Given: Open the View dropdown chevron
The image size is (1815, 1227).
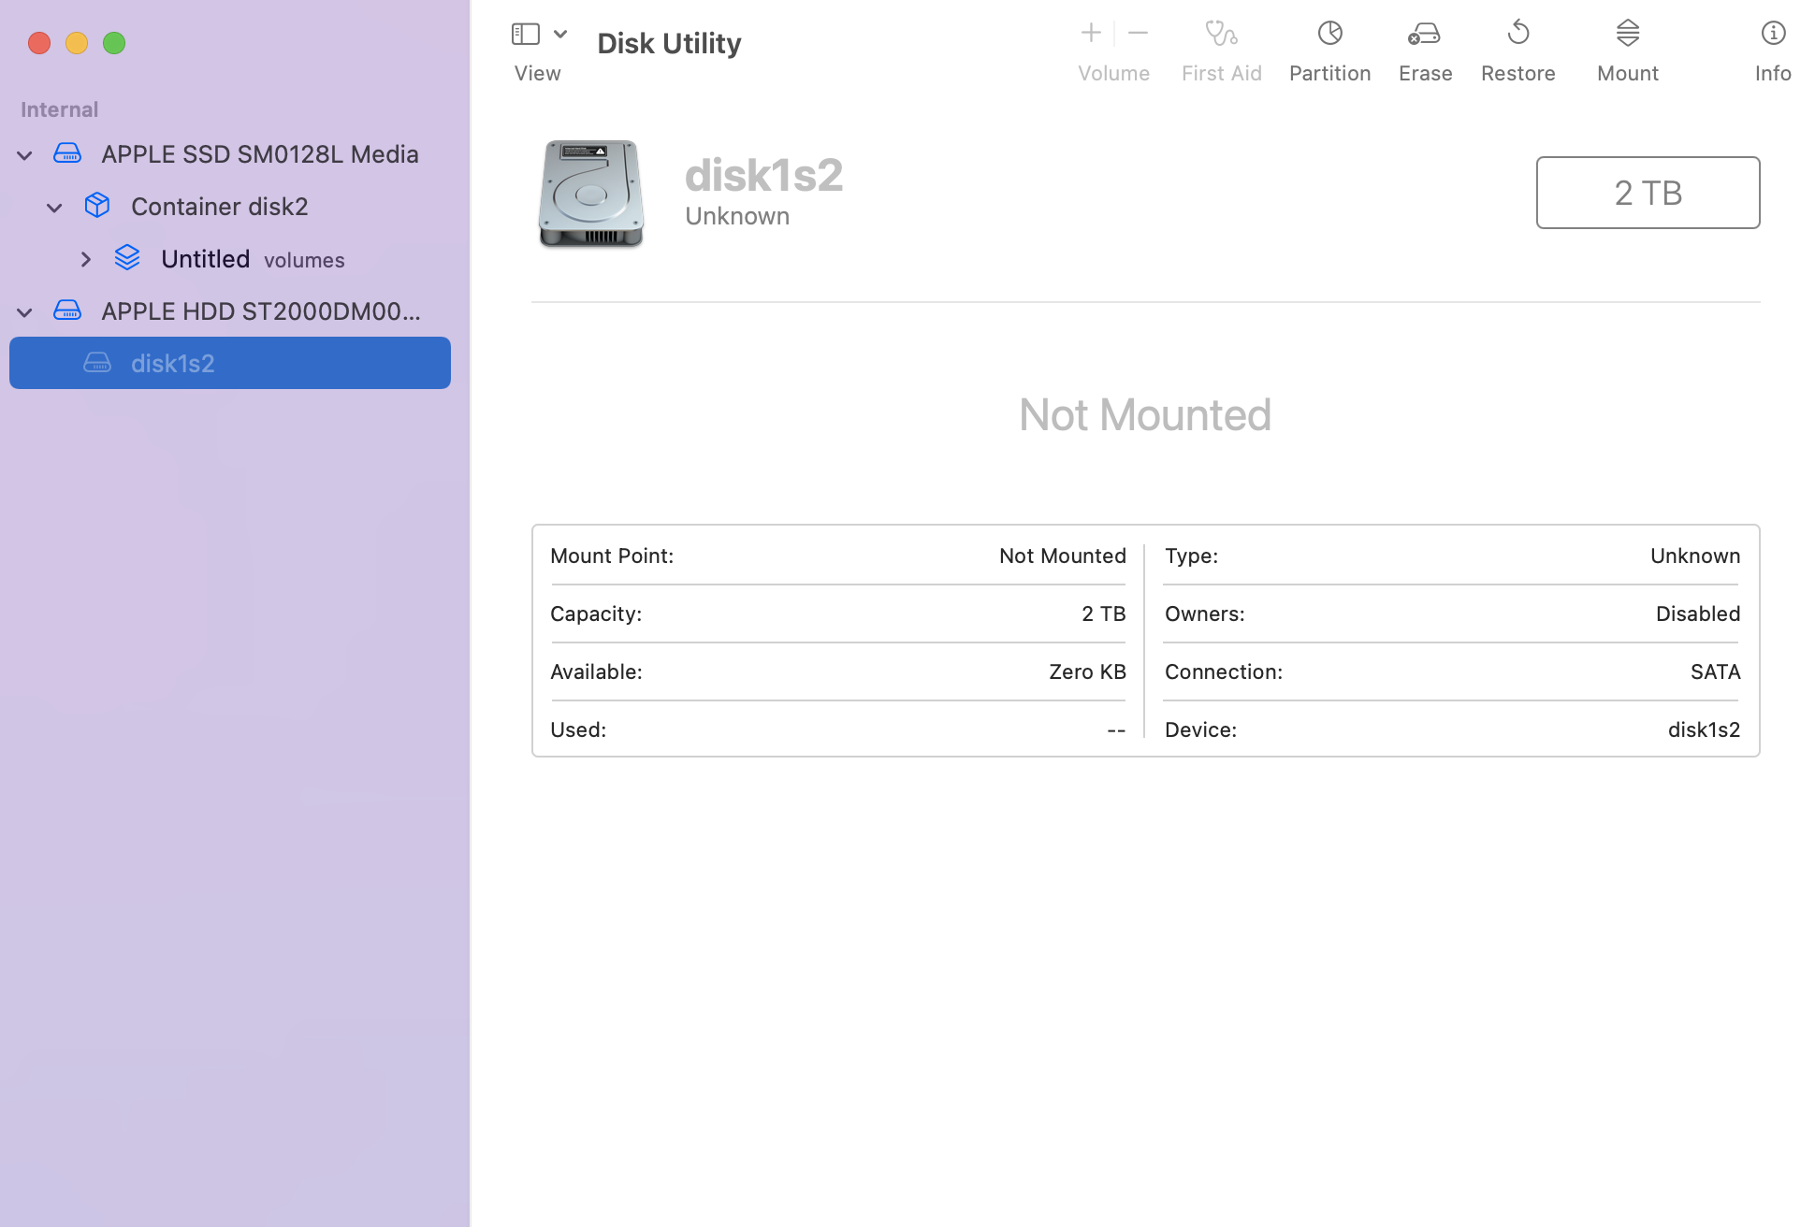Looking at the screenshot, I should pyautogui.click(x=560, y=33).
